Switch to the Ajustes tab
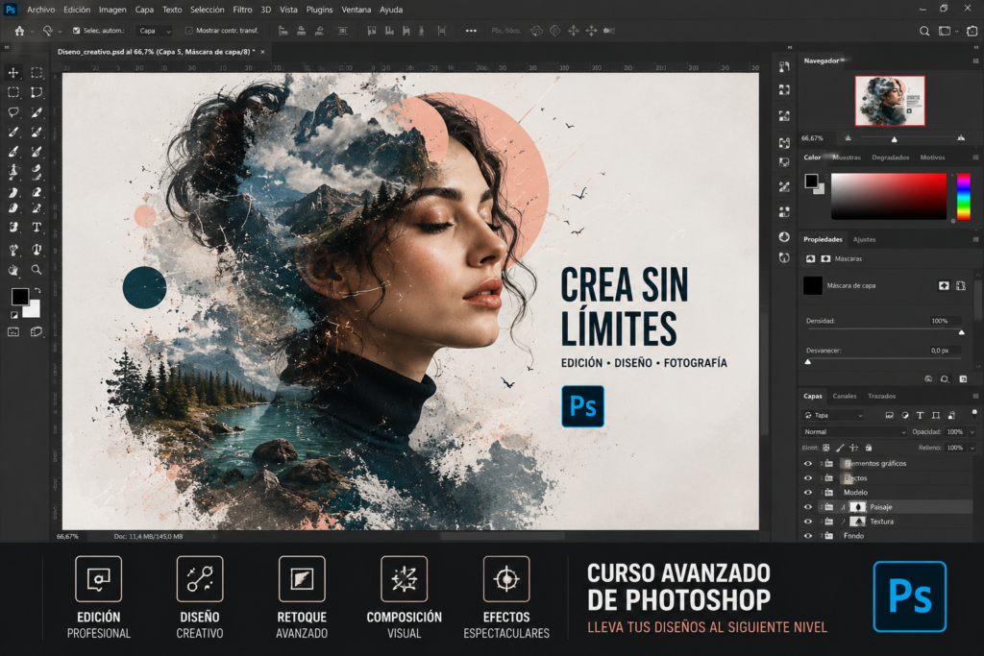The image size is (984, 656). (x=864, y=239)
